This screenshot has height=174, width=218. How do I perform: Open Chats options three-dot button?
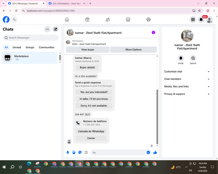click(47, 29)
